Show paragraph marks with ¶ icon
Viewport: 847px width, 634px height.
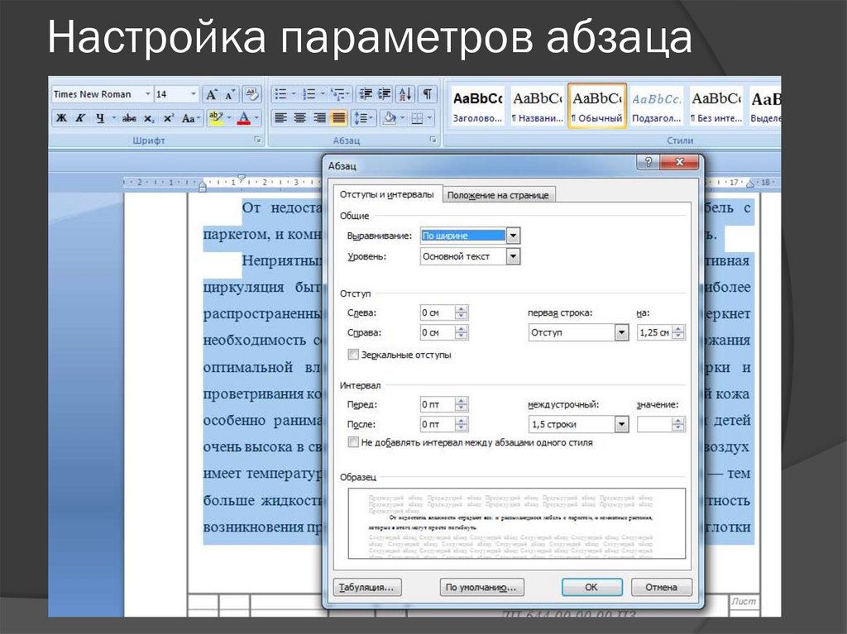pos(427,94)
